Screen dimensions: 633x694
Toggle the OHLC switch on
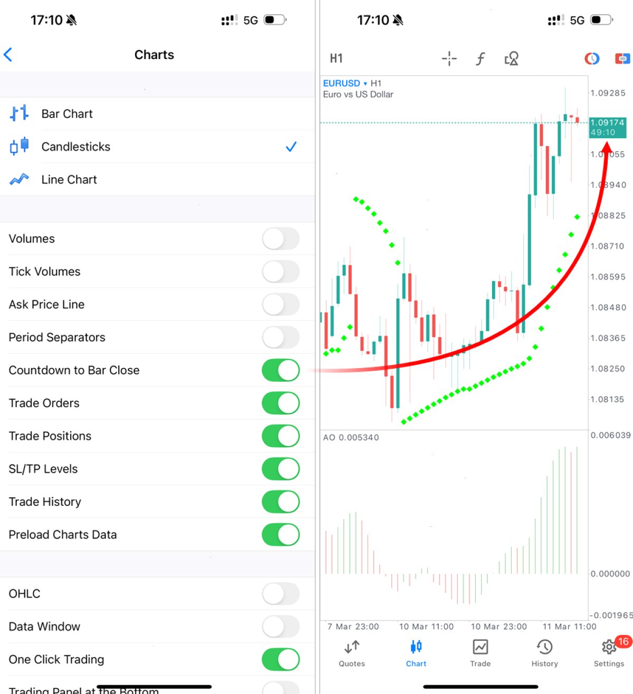tap(281, 594)
